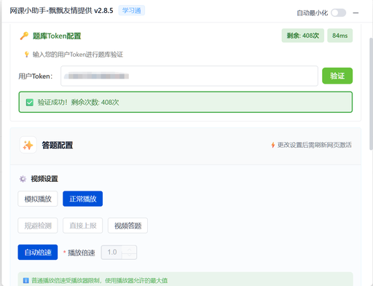Enable the 规避检测 option
Viewport: 373px width, 286px height.
(38, 226)
